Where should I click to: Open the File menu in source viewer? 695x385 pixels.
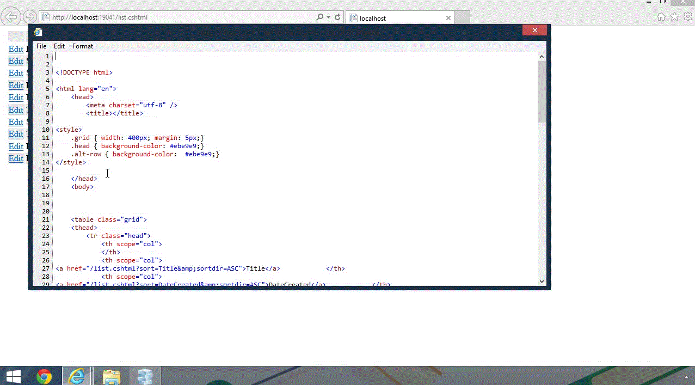pos(41,46)
